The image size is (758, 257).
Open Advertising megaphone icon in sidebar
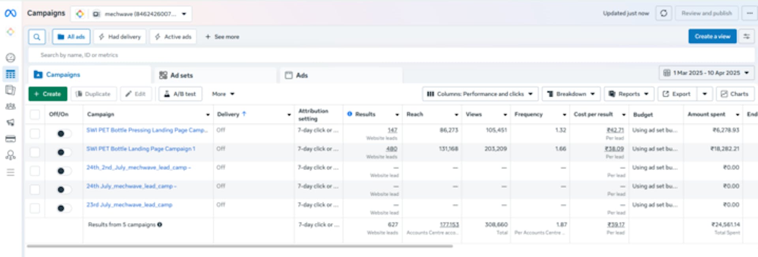[x=11, y=123]
